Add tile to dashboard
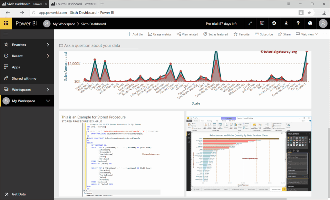This screenshot has width=330, height=200. click(135, 34)
